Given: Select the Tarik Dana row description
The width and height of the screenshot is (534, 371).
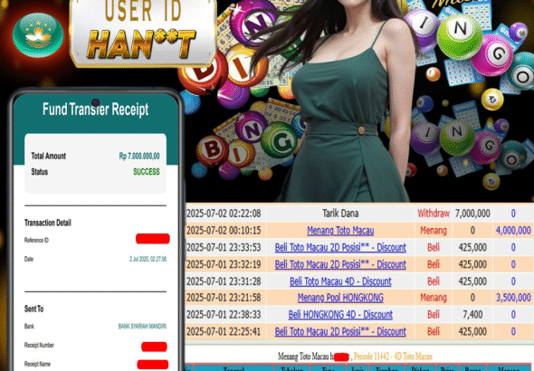Looking at the screenshot, I should click(x=340, y=214).
